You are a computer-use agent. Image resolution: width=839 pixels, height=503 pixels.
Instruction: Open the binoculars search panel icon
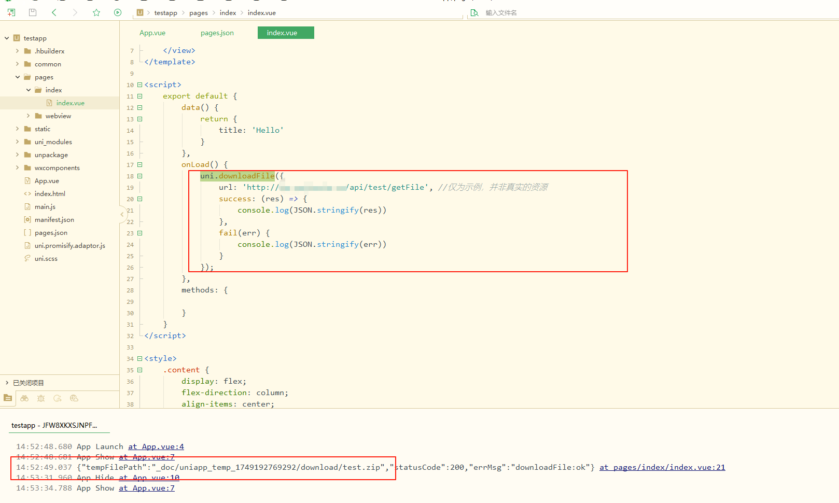[x=24, y=398]
